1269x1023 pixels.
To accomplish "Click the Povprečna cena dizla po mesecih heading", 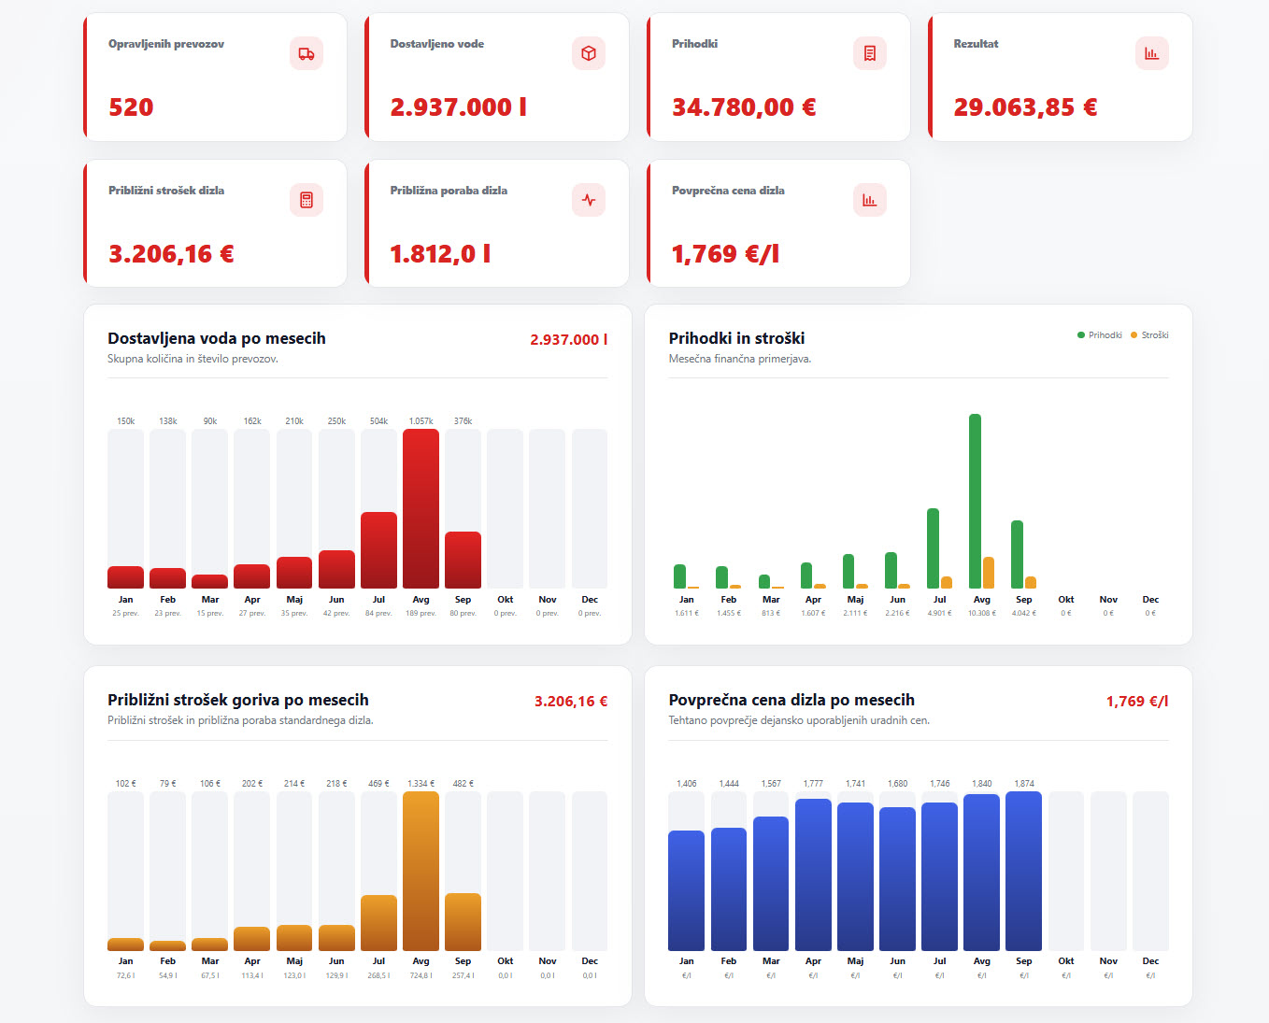I will tap(791, 700).
